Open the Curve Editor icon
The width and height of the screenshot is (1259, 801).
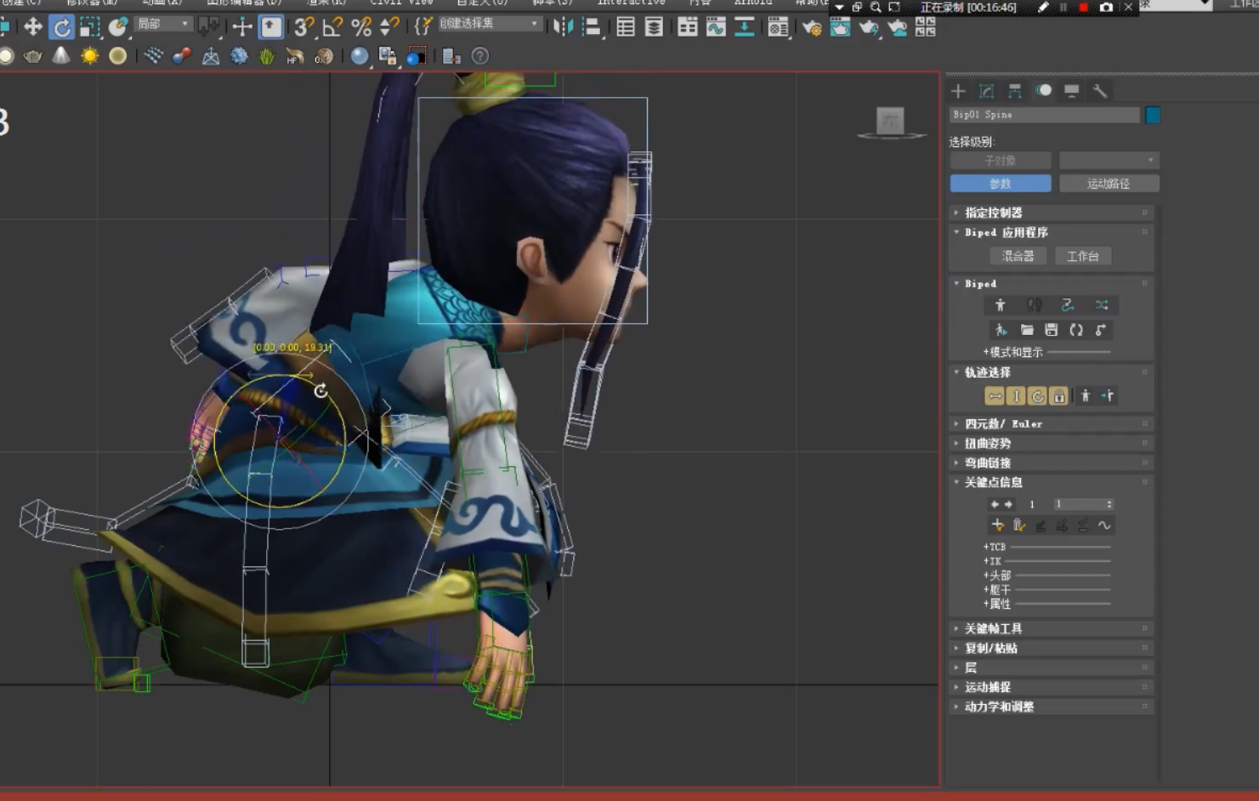[716, 27]
